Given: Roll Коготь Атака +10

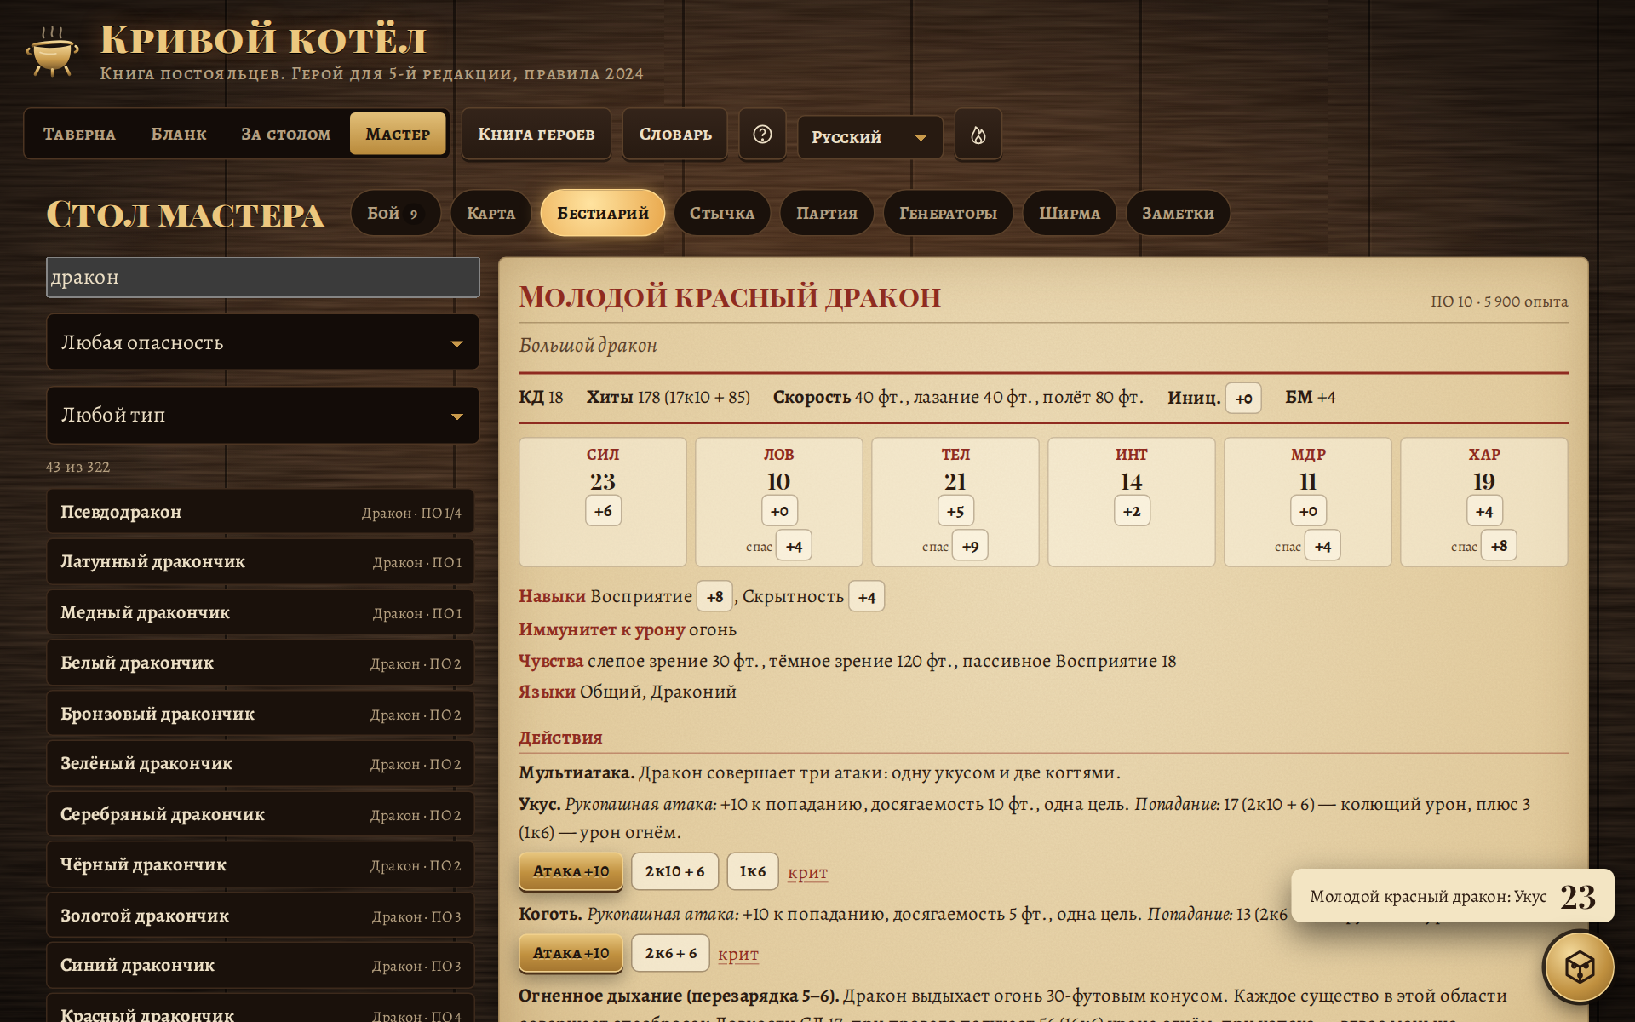Looking at the screenshot, I should [x=571, y=953].
